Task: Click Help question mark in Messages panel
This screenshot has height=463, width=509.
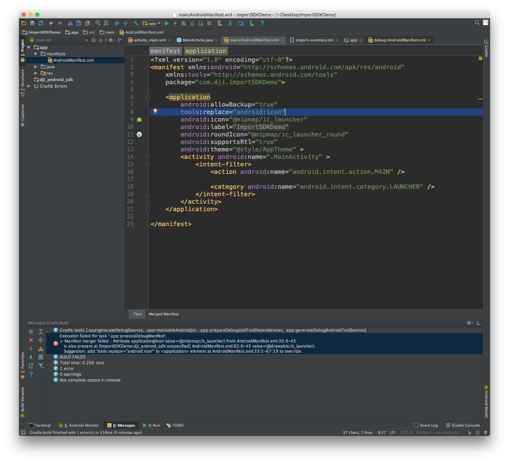Action: tap(31, 374)
